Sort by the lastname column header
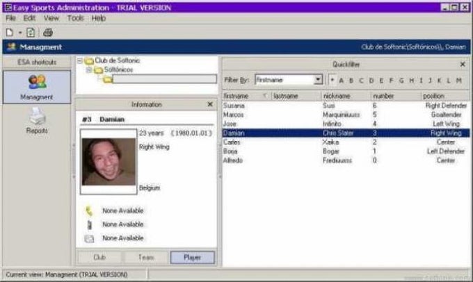 (296, 96)
